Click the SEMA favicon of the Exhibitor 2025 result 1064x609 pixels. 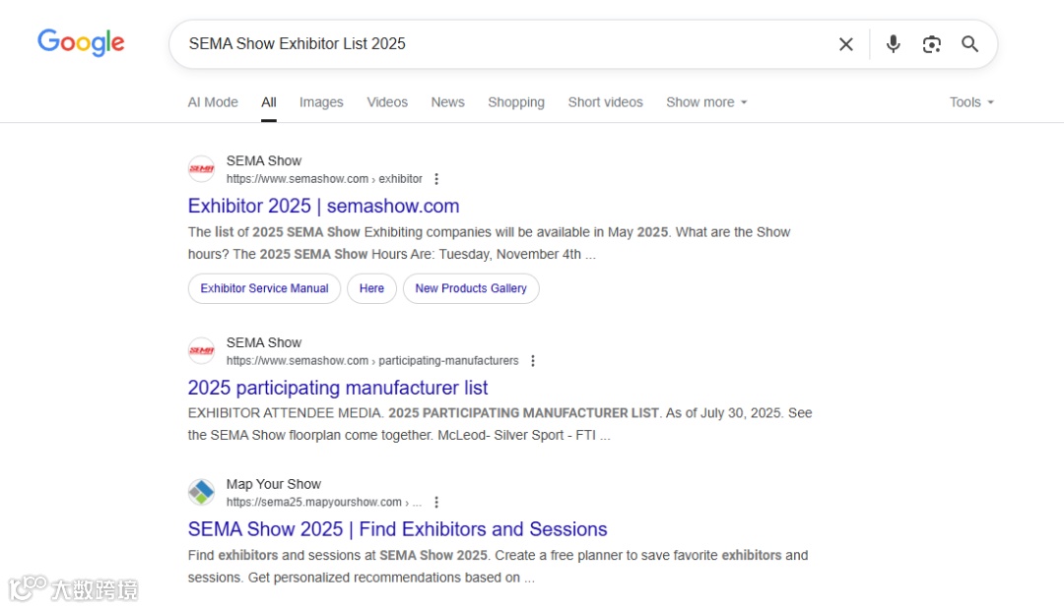tap(202, 169)
